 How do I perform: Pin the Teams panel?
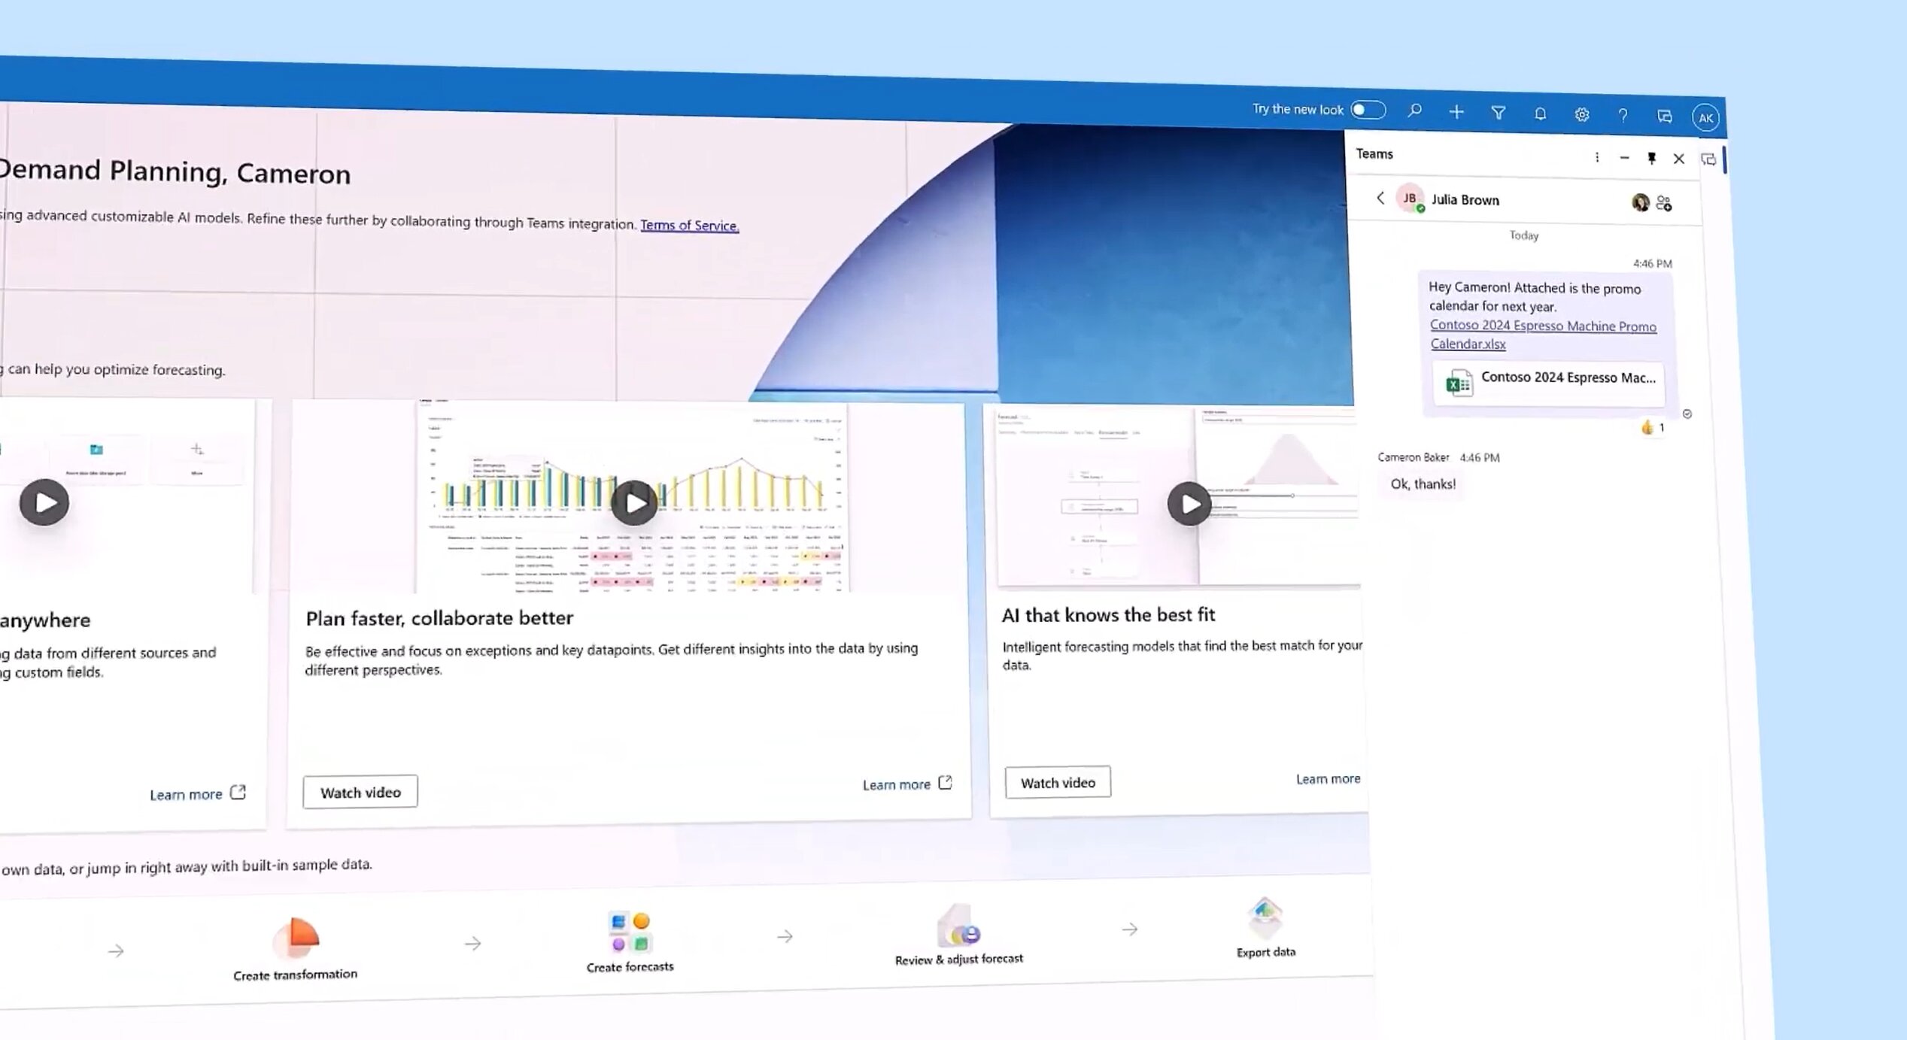1651,158
